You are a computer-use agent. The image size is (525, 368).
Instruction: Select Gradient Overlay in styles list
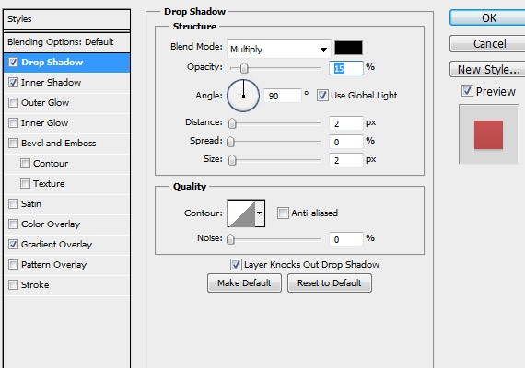[x=56, y=245]
